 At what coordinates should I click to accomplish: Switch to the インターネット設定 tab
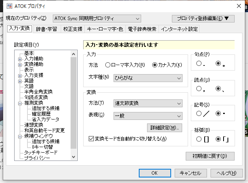(x=179, y=29)
